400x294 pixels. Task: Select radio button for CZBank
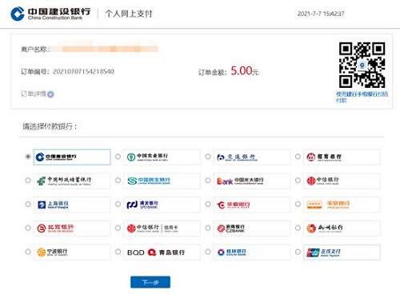208,228
